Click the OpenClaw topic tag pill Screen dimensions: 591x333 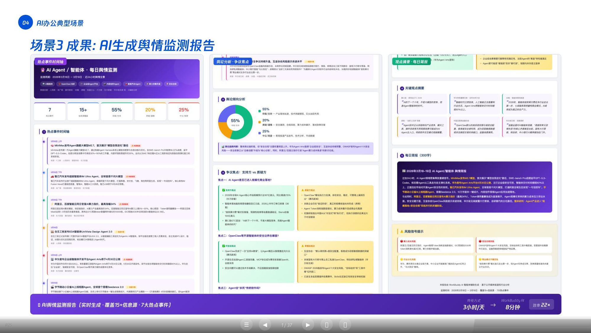(67, 84)
